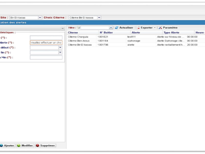Click the Ajouter button
The width and height of the screenshot is (205, 154).
pyautogui.click(x=7, y=146)
